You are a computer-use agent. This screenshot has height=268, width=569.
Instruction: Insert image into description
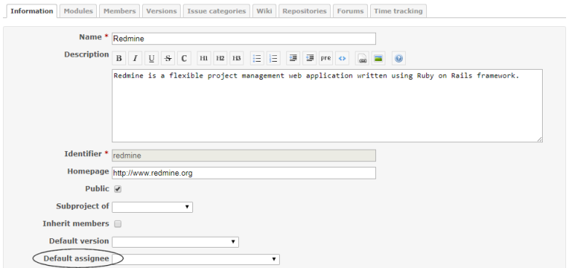point(379,58)
